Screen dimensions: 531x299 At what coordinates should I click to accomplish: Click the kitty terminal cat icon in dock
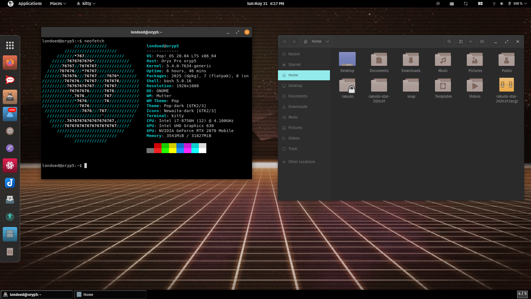coord(10,97)
